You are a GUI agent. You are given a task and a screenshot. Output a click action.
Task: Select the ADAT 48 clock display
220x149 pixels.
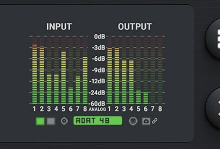click(98, 121)
